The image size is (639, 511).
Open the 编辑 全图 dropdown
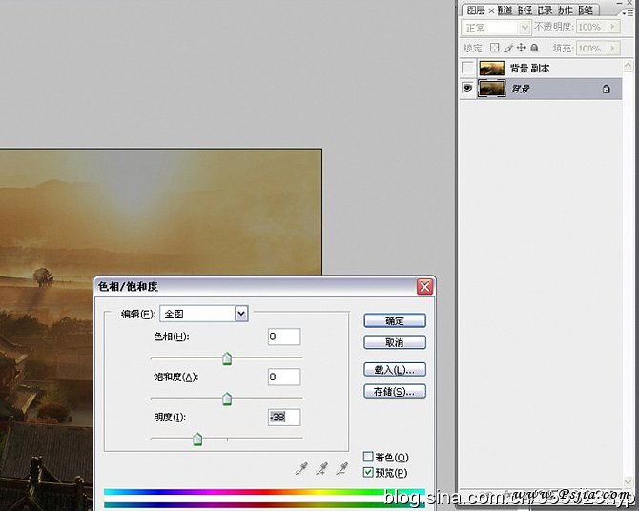pyautogui.click(x=241, y=314)
